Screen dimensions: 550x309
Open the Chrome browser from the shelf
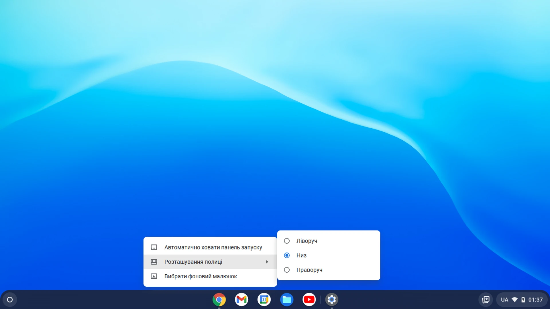point(219,299)
